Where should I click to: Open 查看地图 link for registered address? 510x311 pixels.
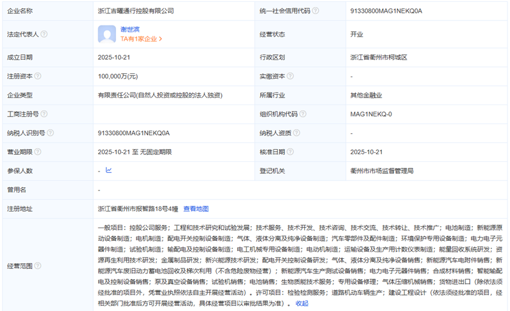(196, 208)
